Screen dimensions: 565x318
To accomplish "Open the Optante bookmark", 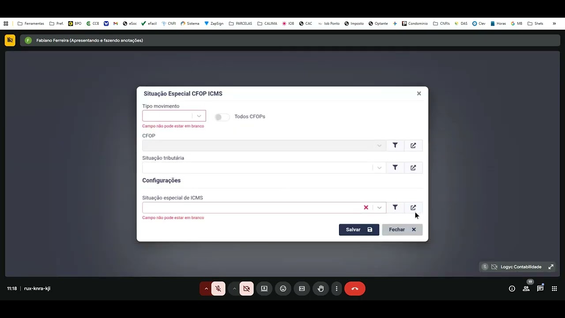I will click(378, 23).
